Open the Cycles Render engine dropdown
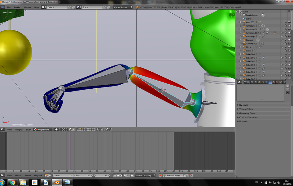This screenshot has height=186, width=293. (122, 7)
